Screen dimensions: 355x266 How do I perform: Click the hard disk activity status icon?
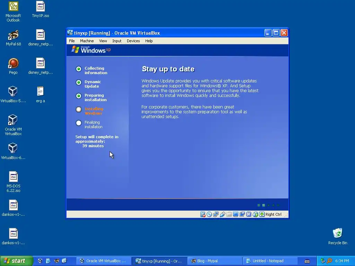[202, 214]
